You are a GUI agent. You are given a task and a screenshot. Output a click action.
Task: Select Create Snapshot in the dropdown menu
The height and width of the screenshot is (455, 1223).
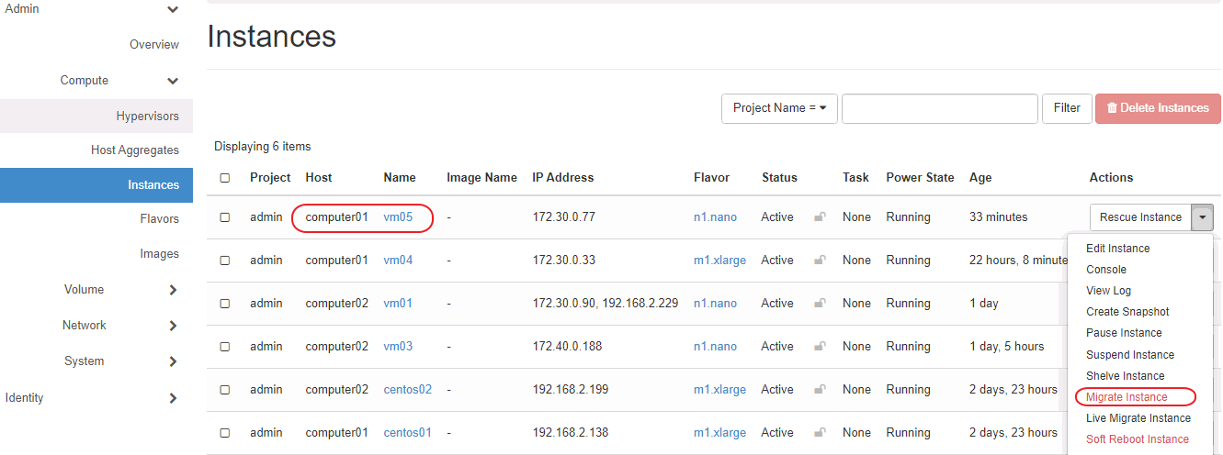[x=1127, y=312]
